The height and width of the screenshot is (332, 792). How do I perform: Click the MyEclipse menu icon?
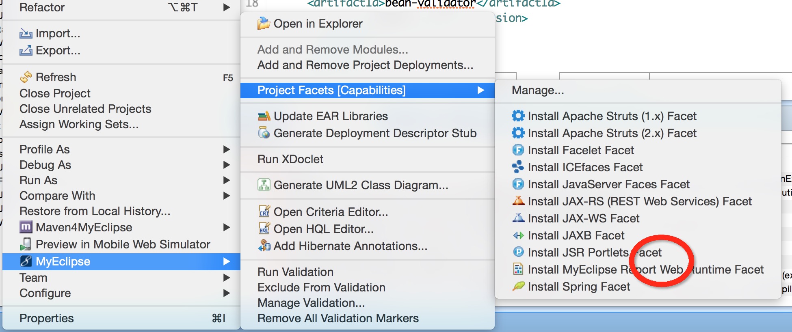tap(26, 261)
